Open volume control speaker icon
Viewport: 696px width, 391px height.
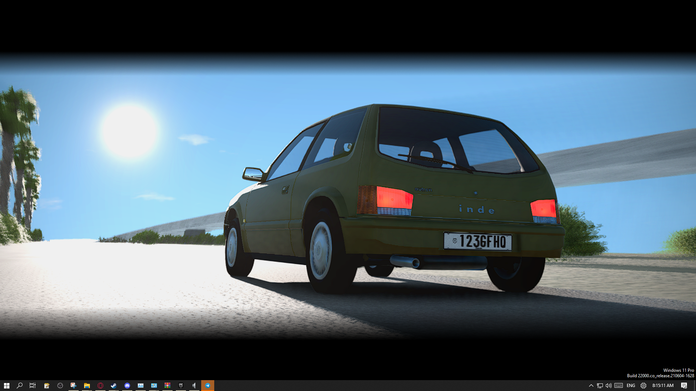coord(609,386)
